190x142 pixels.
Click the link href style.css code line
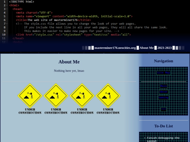73,35
